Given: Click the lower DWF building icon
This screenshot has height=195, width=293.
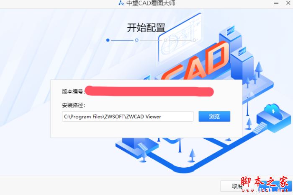Looking at the screenshot, I should pos(242,52).
